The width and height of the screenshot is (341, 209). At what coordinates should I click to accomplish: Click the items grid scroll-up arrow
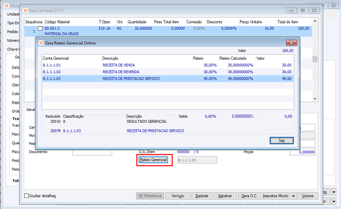(315, 21)
